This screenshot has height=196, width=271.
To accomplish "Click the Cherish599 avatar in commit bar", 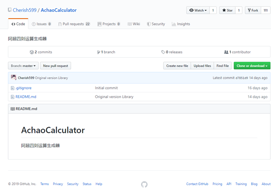I will pos(14,77).
